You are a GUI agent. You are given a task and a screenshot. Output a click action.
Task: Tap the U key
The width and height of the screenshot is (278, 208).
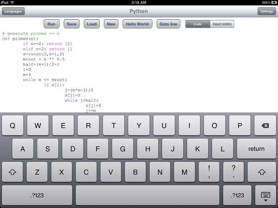tap(164, 126)
